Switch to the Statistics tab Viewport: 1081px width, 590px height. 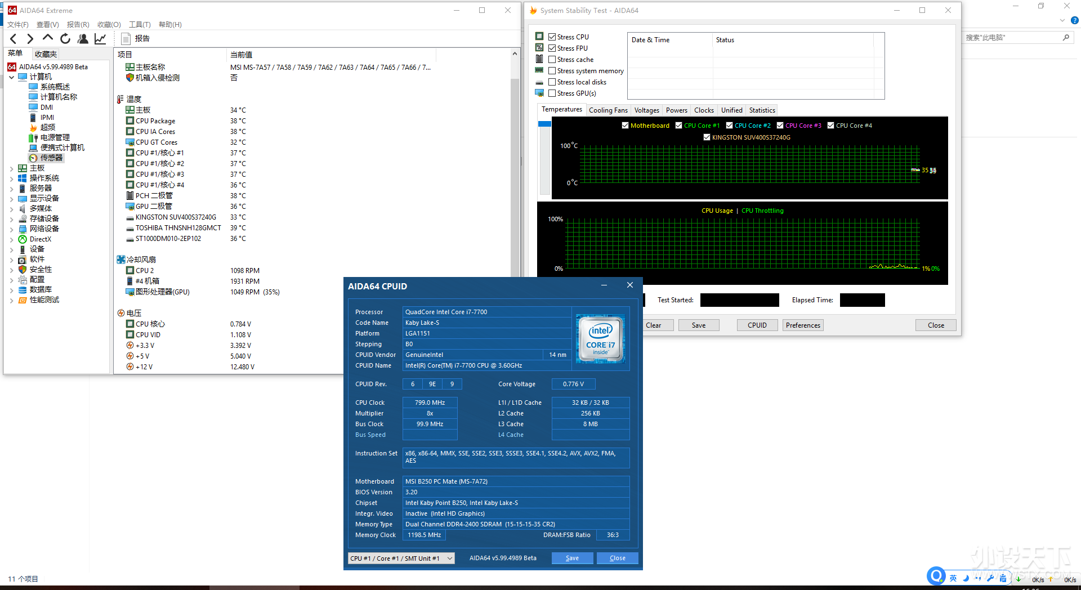[x=762, y=110]
